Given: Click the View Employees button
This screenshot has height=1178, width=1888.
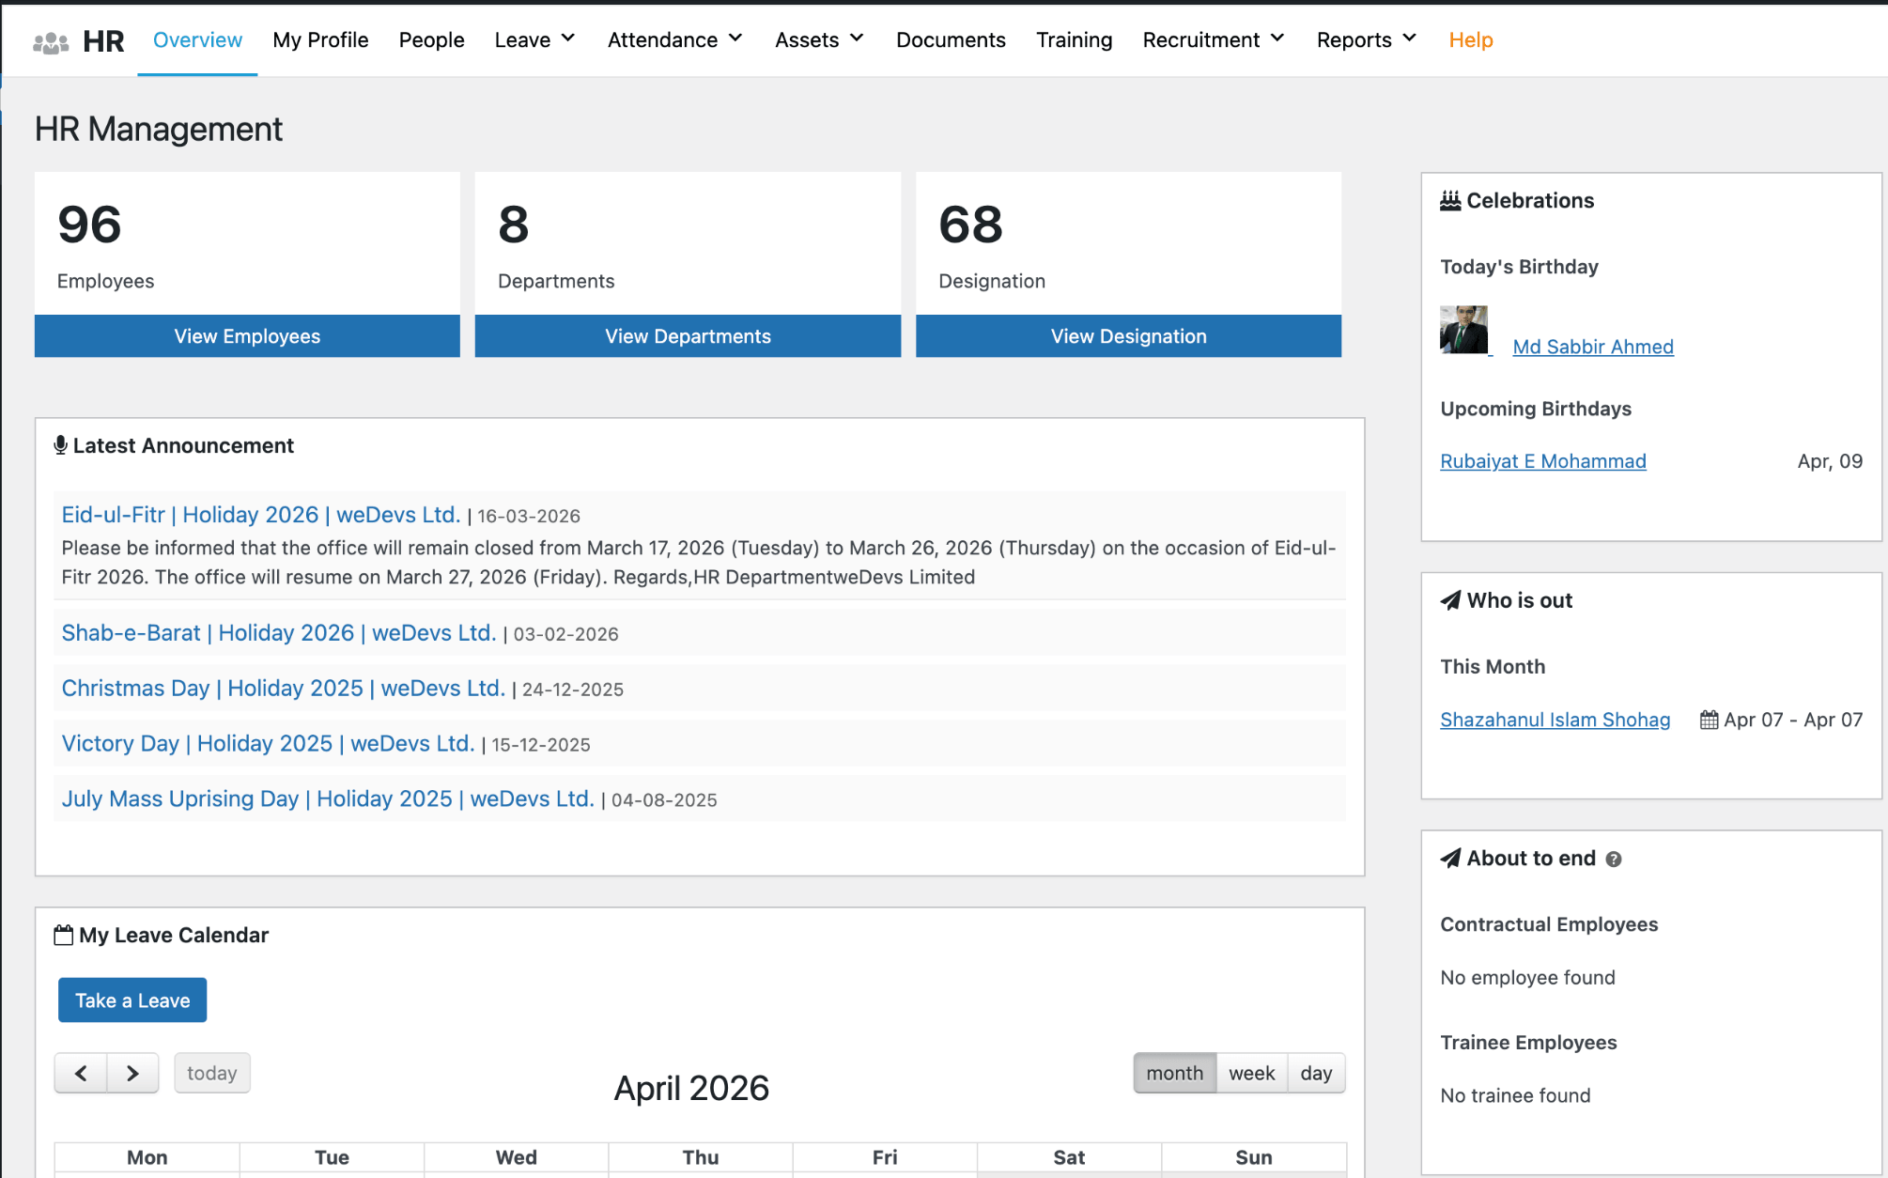Looking at the screenshot, I should pyautogui.click(x=247, y=335).
